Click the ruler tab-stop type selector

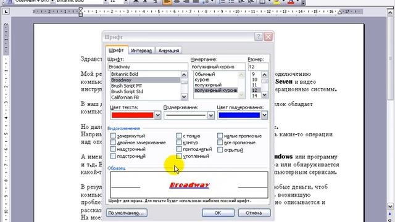6,11
